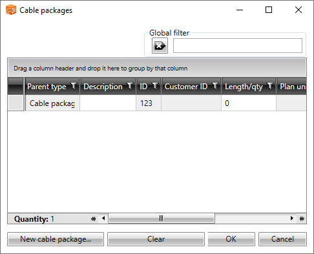Screen dimensions: 314x254
Task: Click the empty Customer ID cell of row 123
Action: click(191, 103)
